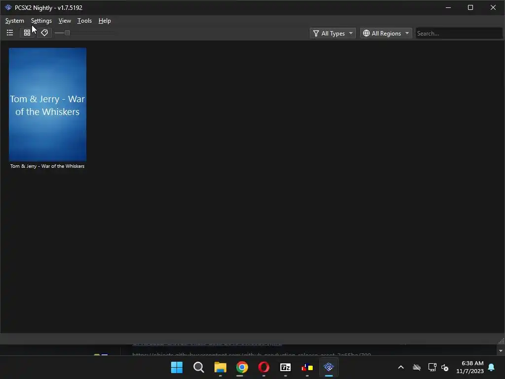Open the All Types filter dropdown
The width and height of the screenshot is (505, 379).
(x=333, y=33)
